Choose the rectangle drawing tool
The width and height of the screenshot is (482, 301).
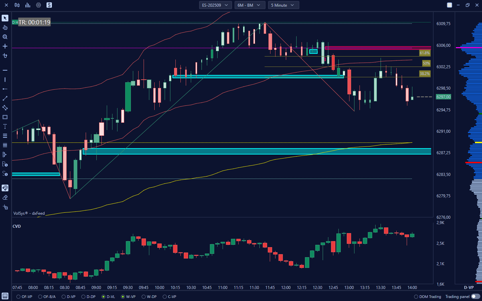click(x=5, y=117)
